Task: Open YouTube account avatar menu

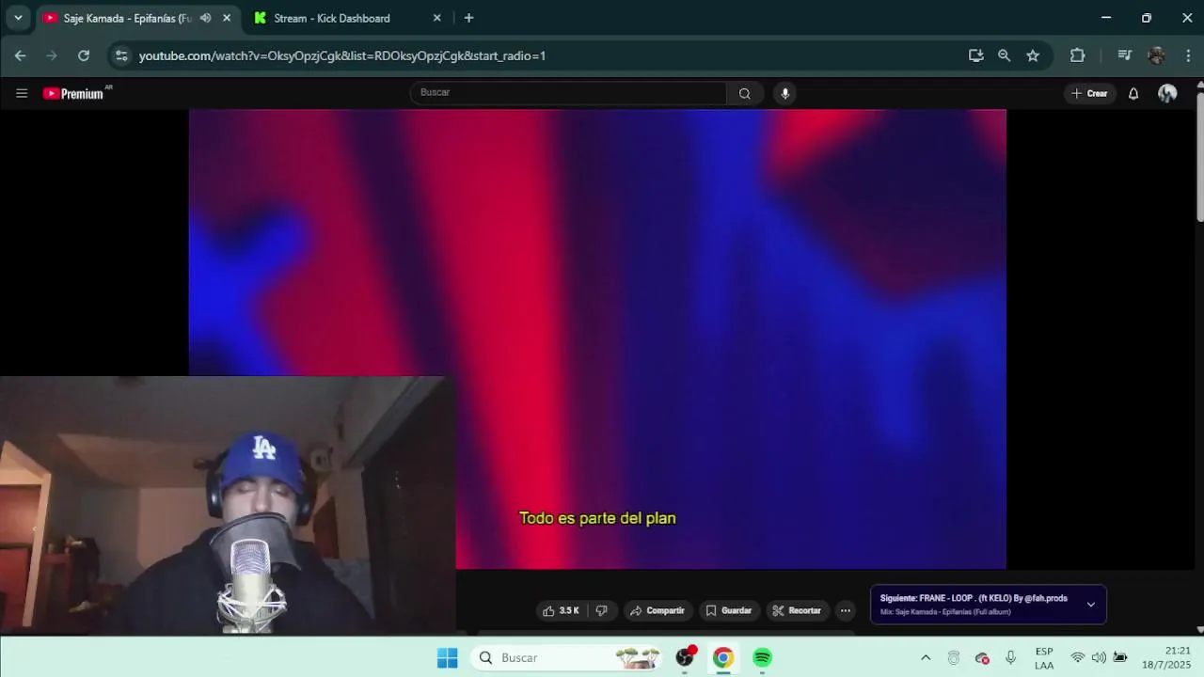Action: point(1167,93)
